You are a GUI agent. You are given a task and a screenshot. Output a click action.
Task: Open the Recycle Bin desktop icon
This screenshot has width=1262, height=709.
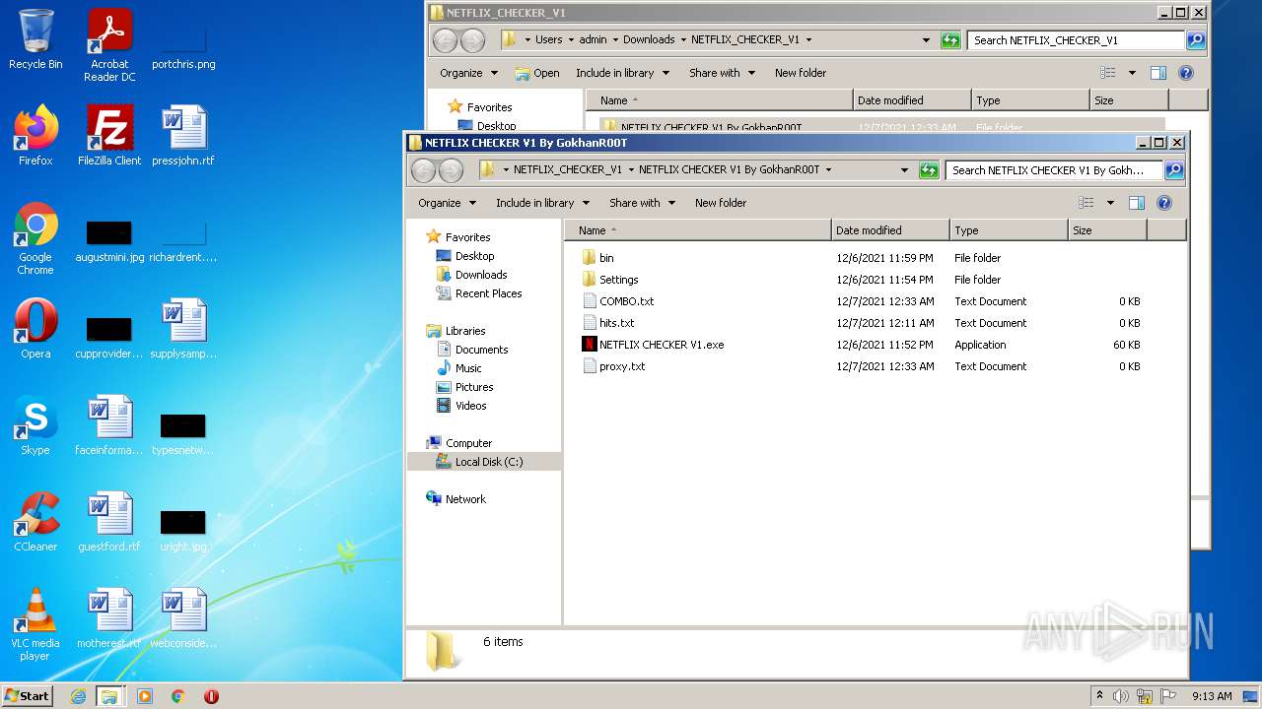tap(35, 39)
